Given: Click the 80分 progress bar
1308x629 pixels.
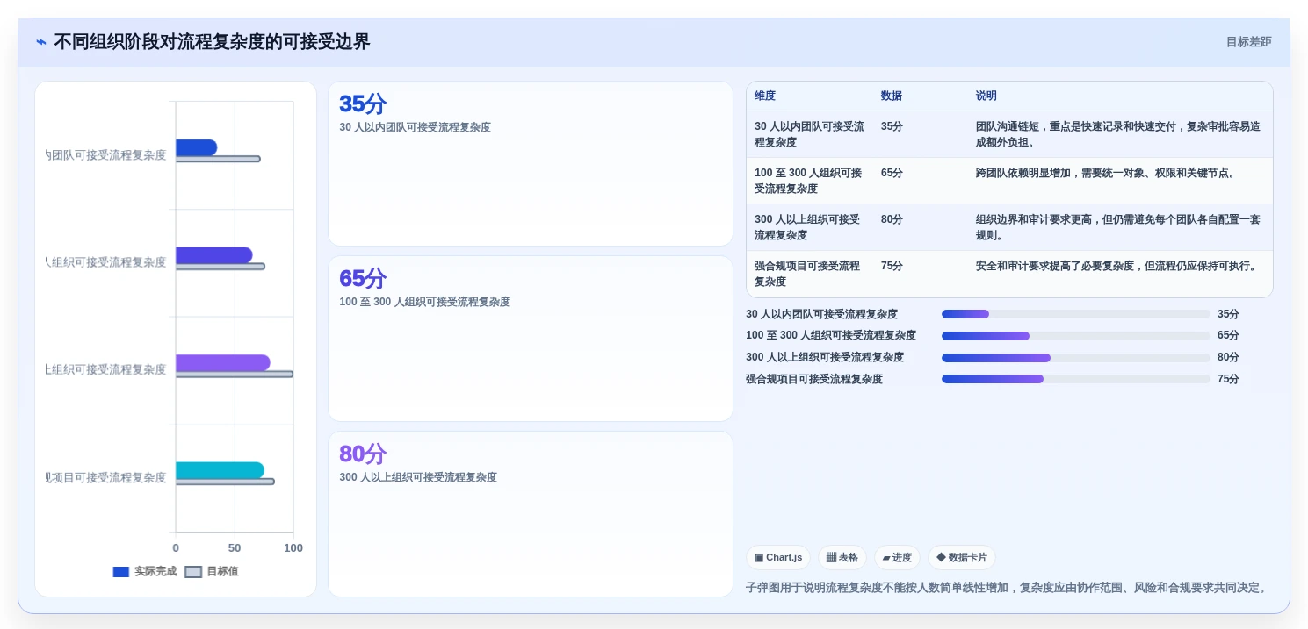Looking at the screenshot, I should tap(1076, 358).
